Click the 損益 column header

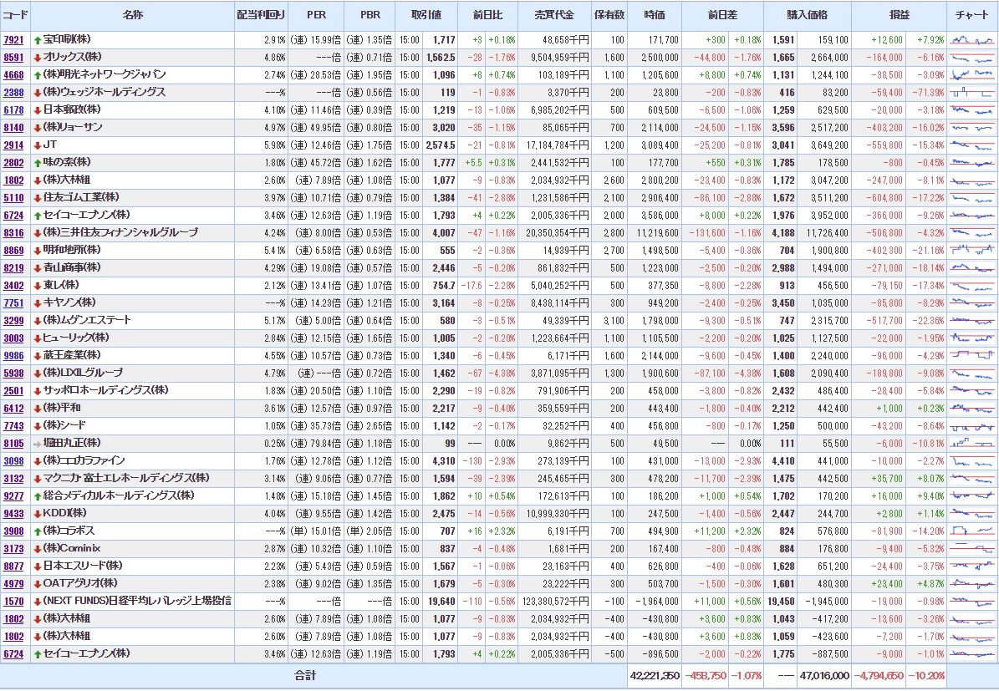pyautogui.click(x=900, y=16)
